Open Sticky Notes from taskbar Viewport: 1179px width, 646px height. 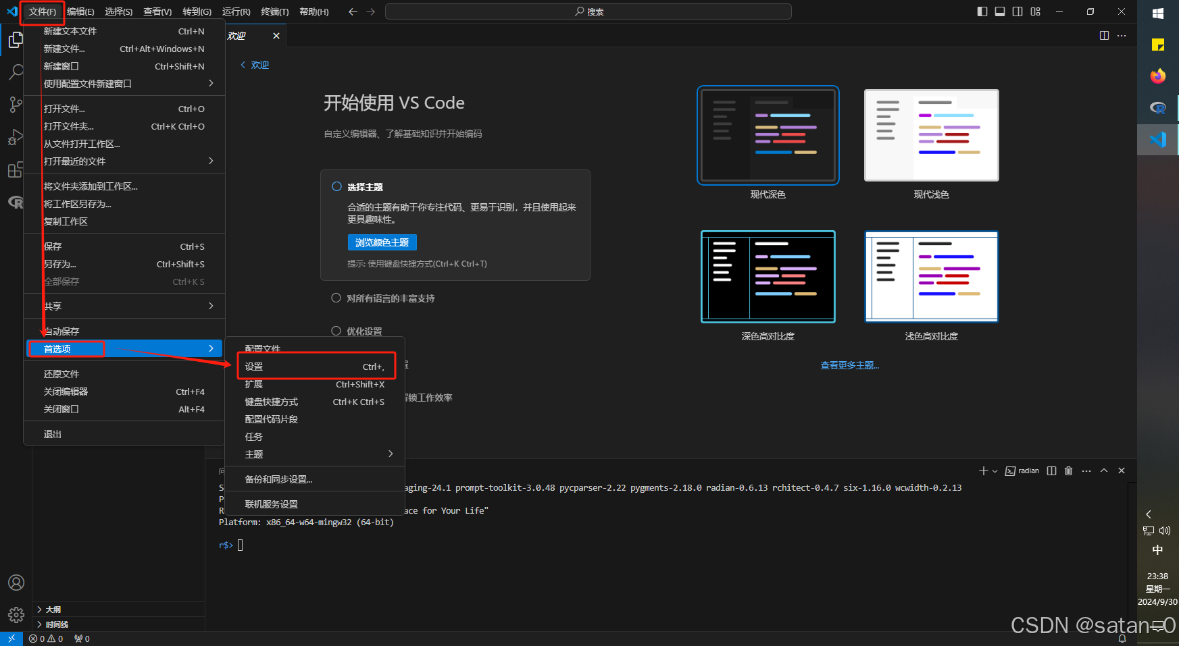point(1158,45)
